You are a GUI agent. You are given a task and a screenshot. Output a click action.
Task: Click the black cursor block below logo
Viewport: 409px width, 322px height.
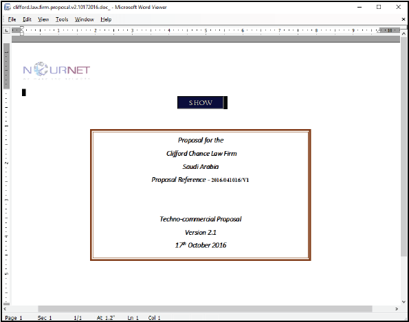coord(24,93)
